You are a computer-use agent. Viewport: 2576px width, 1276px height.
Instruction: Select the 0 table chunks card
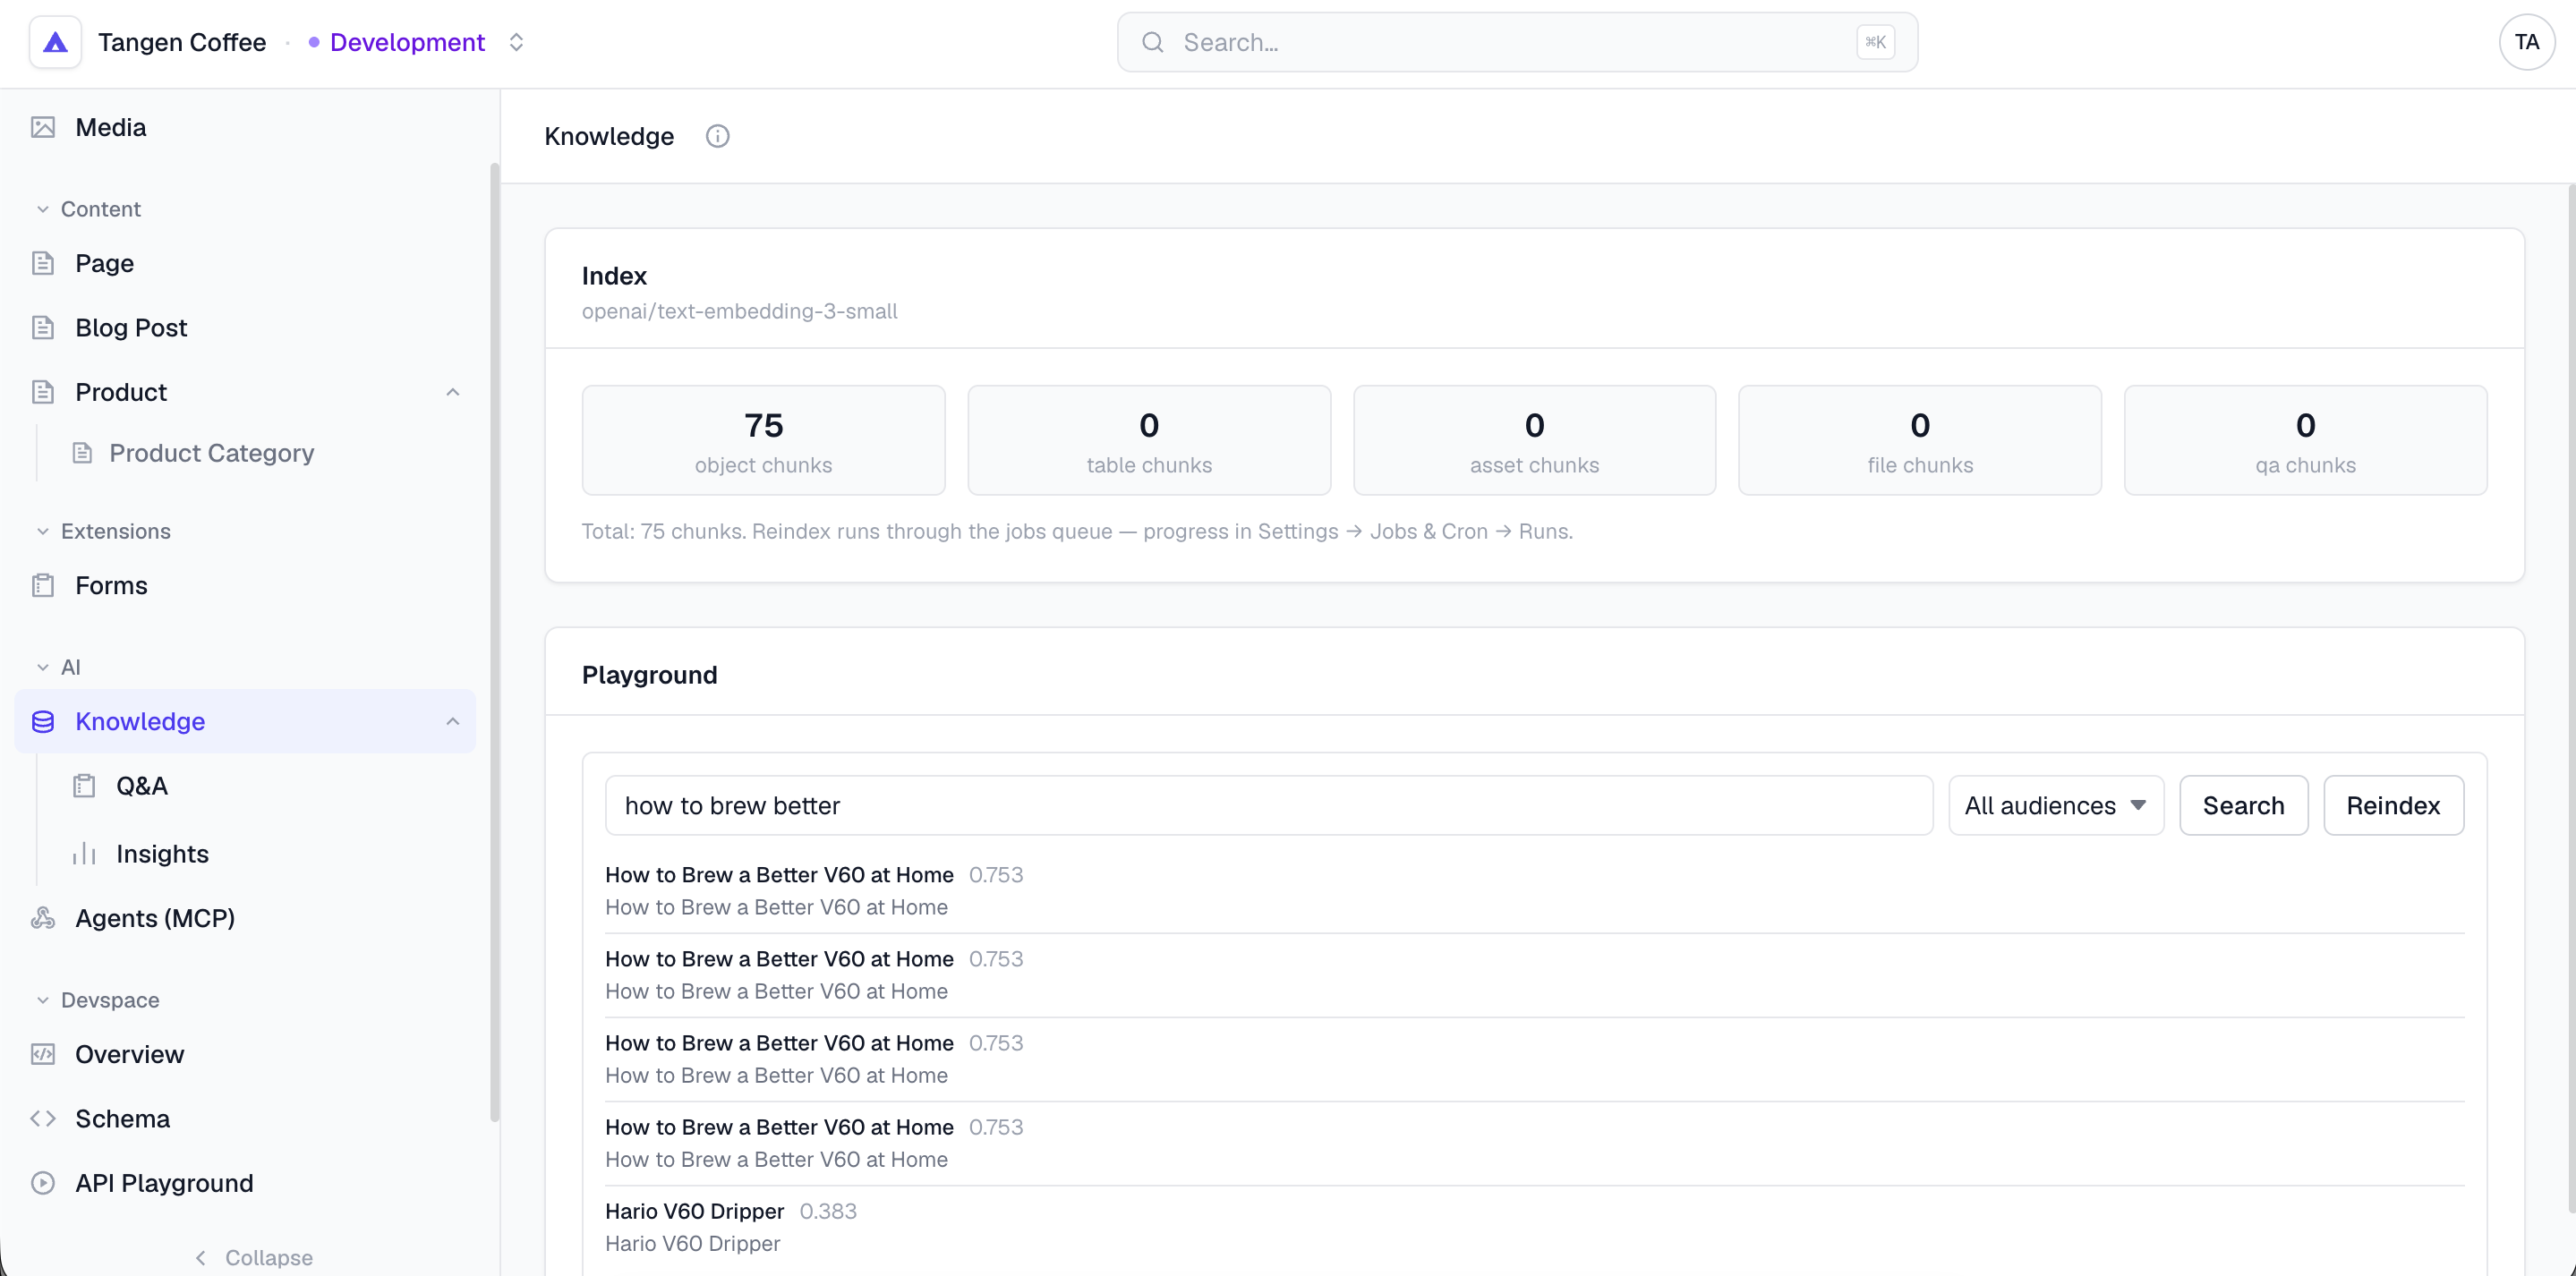coord(1149,440)
